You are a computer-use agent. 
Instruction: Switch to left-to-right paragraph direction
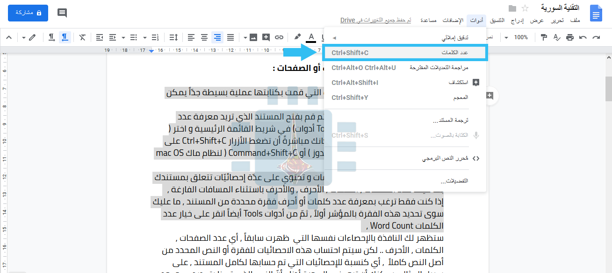click(52, 37)
